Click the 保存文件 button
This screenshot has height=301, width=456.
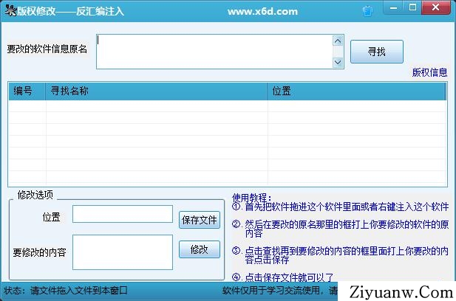coord(200,220)
